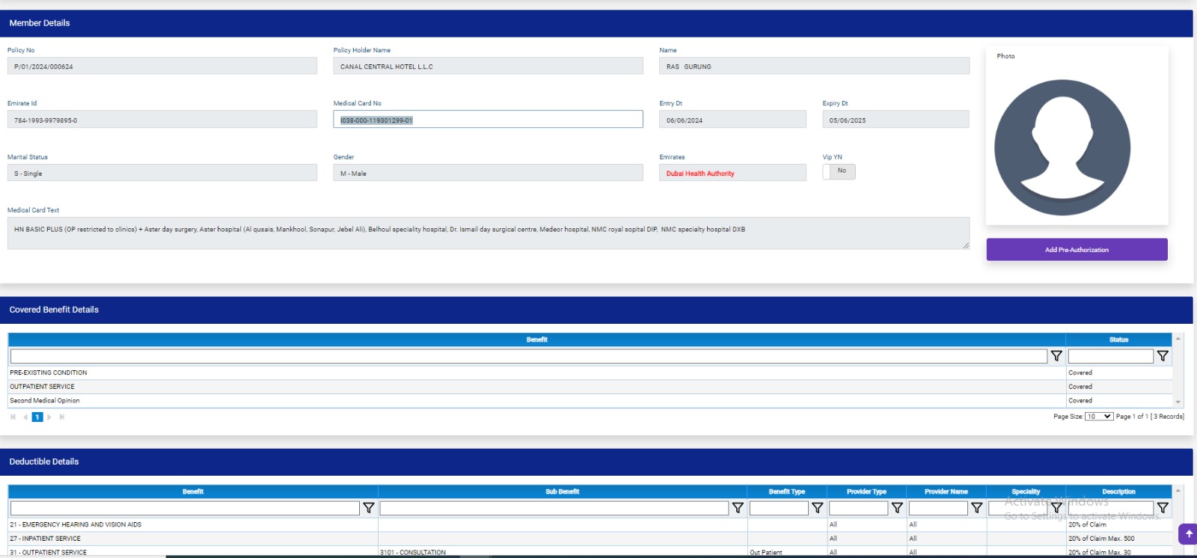Select the 27 - INPATIENT SERVICE row

(x=590, y=539)
